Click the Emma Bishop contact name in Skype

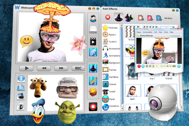point(146,36)
